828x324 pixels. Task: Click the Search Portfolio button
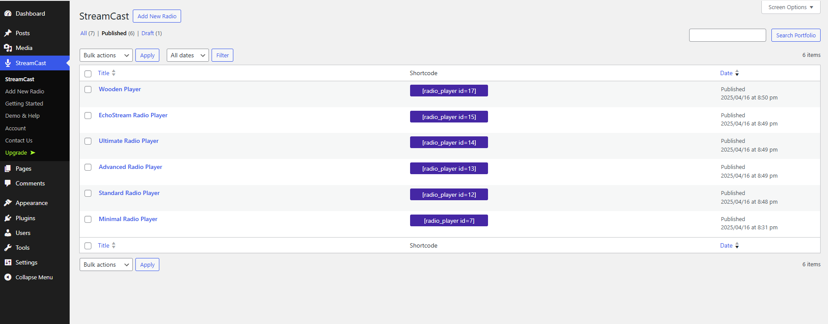tap(796, 35)
